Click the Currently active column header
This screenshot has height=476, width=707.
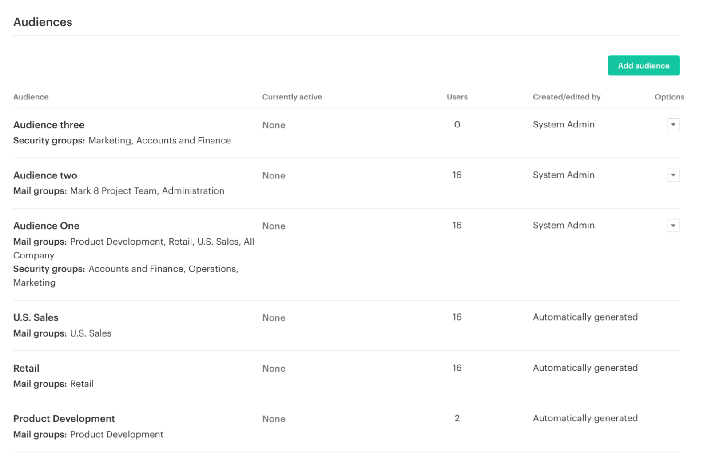292,97
